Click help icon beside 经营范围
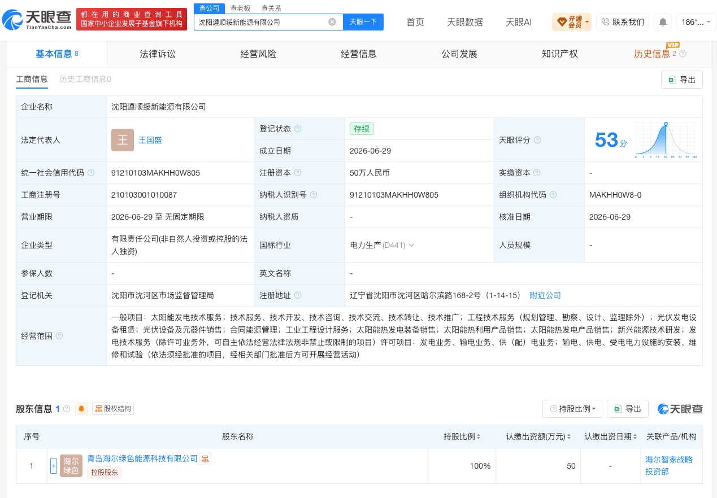 (59, 336)
